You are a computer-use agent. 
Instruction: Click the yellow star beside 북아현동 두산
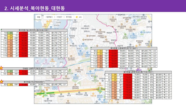[1, 82]
